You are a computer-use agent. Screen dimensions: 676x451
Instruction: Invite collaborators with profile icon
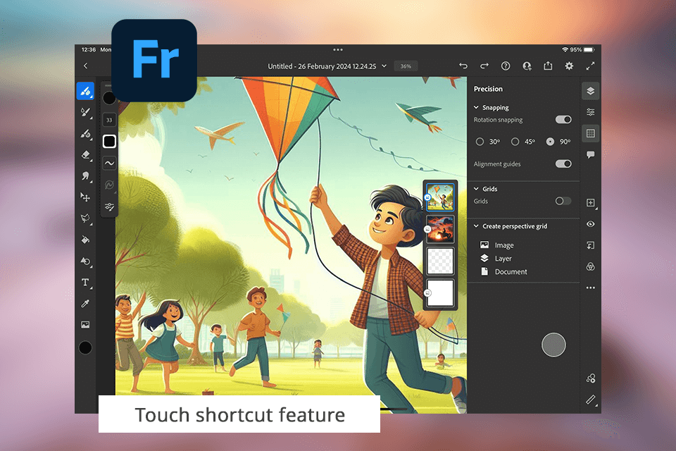tap(527, 66)
